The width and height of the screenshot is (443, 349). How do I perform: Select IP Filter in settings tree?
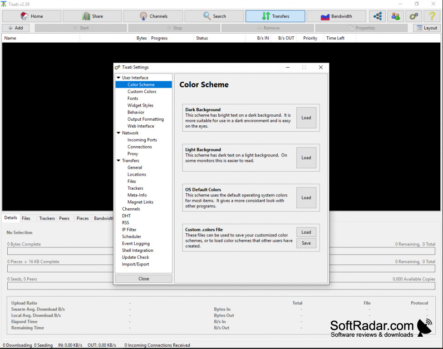click(129, 230)
